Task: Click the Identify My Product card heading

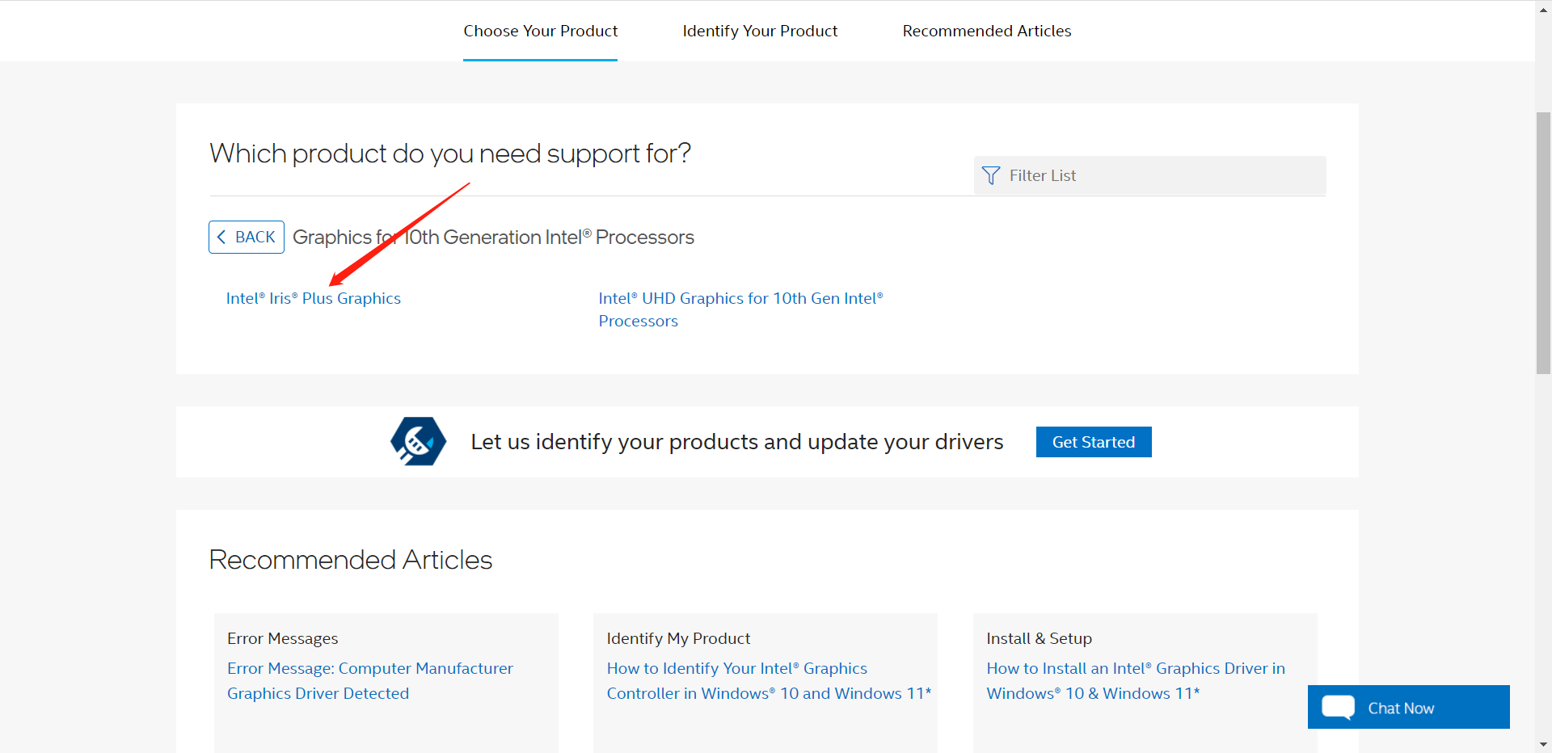Action: click(678, 638)
